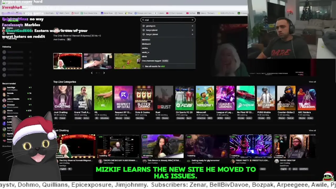Go to next featured carousel stream

point(104,73)
